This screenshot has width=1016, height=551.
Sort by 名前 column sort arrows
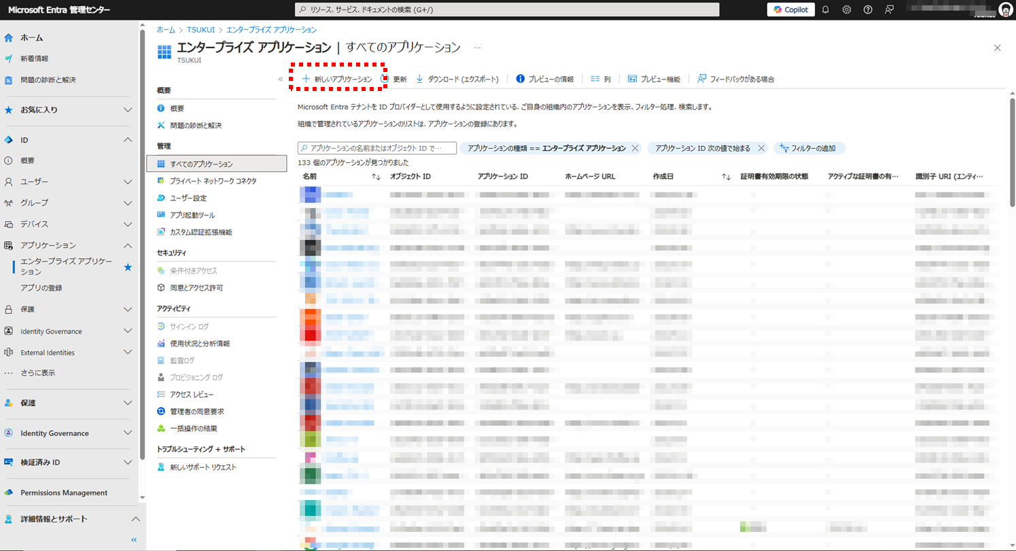click(x=376, y=177)
